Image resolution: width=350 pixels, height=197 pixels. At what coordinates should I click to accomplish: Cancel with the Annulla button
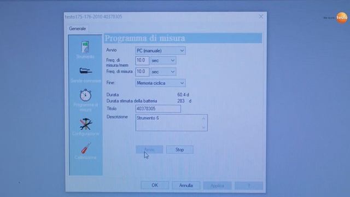186,186
